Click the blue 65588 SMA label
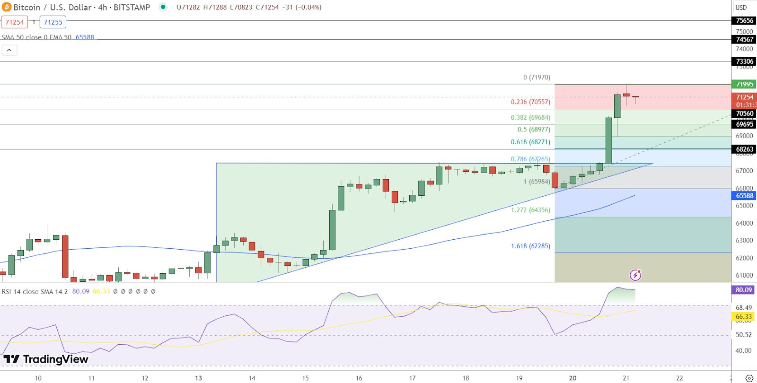Image resolution: width=757 pixels, height=383 pixels. (x=744, y=196)
